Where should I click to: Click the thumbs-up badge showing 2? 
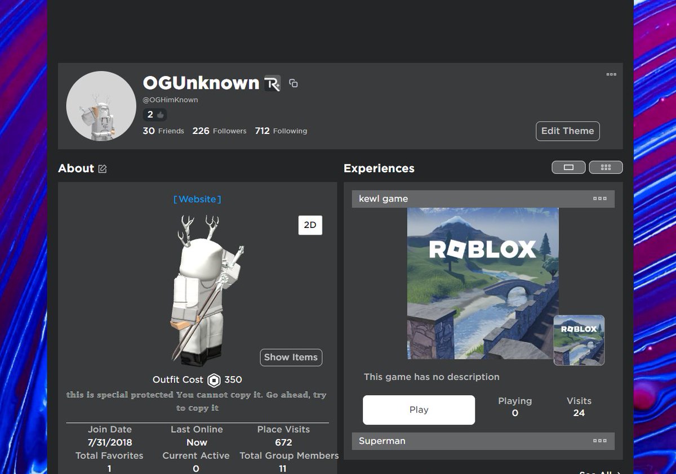tap(155, 115)
